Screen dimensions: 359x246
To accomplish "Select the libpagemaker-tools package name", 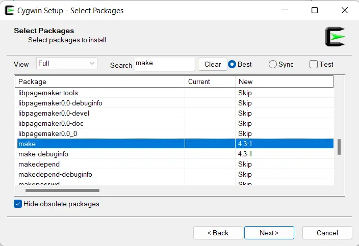I will (48, 93).
